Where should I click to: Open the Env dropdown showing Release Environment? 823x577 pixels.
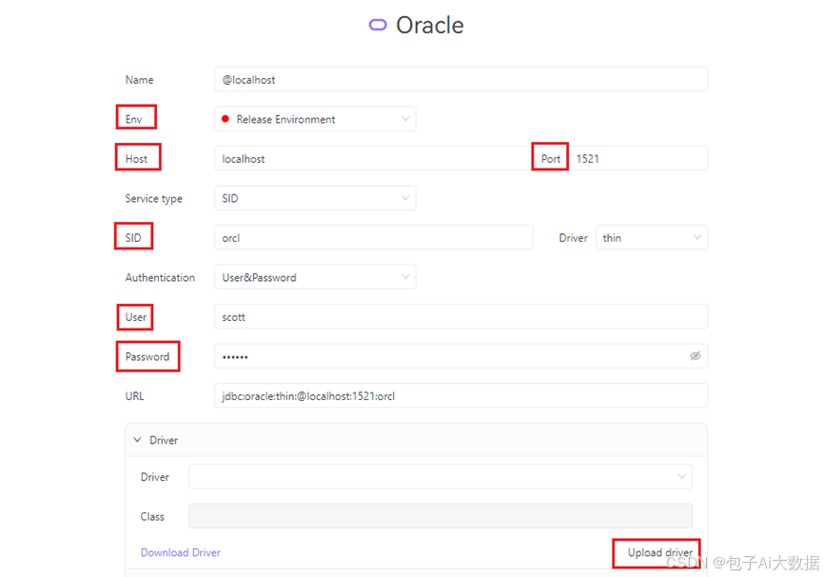coord(316,119)
